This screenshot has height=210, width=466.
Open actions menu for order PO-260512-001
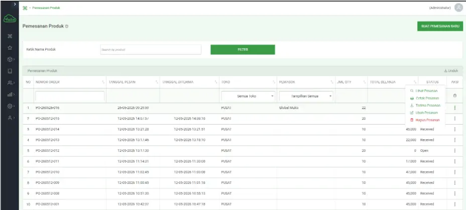pyautogui.click(x=455, y=204)
